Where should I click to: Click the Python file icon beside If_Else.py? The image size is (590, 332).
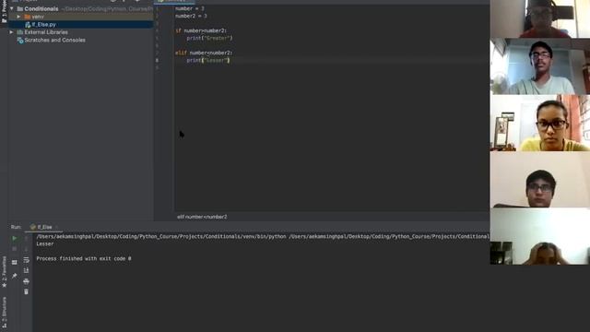[28, 25]
